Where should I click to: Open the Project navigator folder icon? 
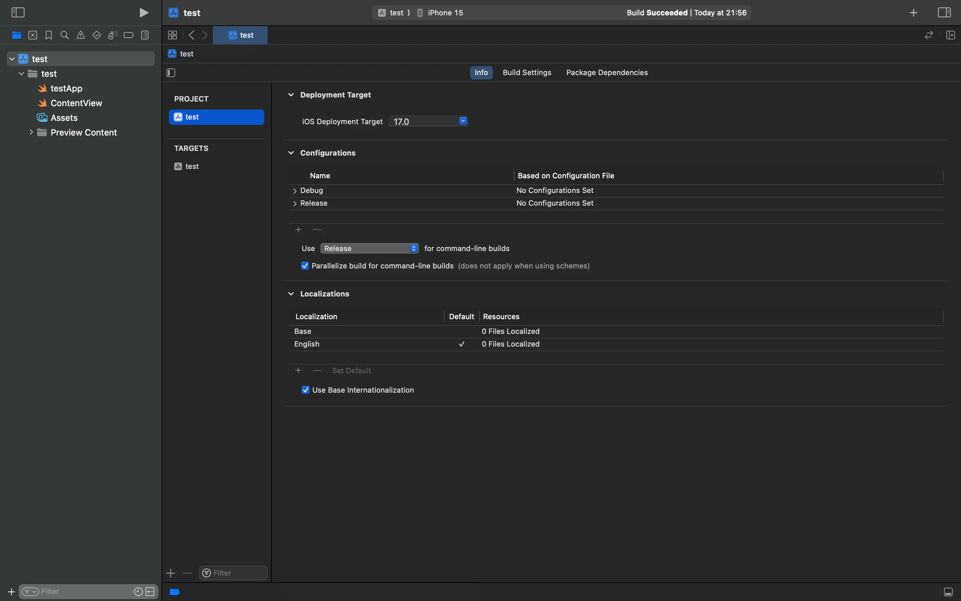(x=16, y=35)
